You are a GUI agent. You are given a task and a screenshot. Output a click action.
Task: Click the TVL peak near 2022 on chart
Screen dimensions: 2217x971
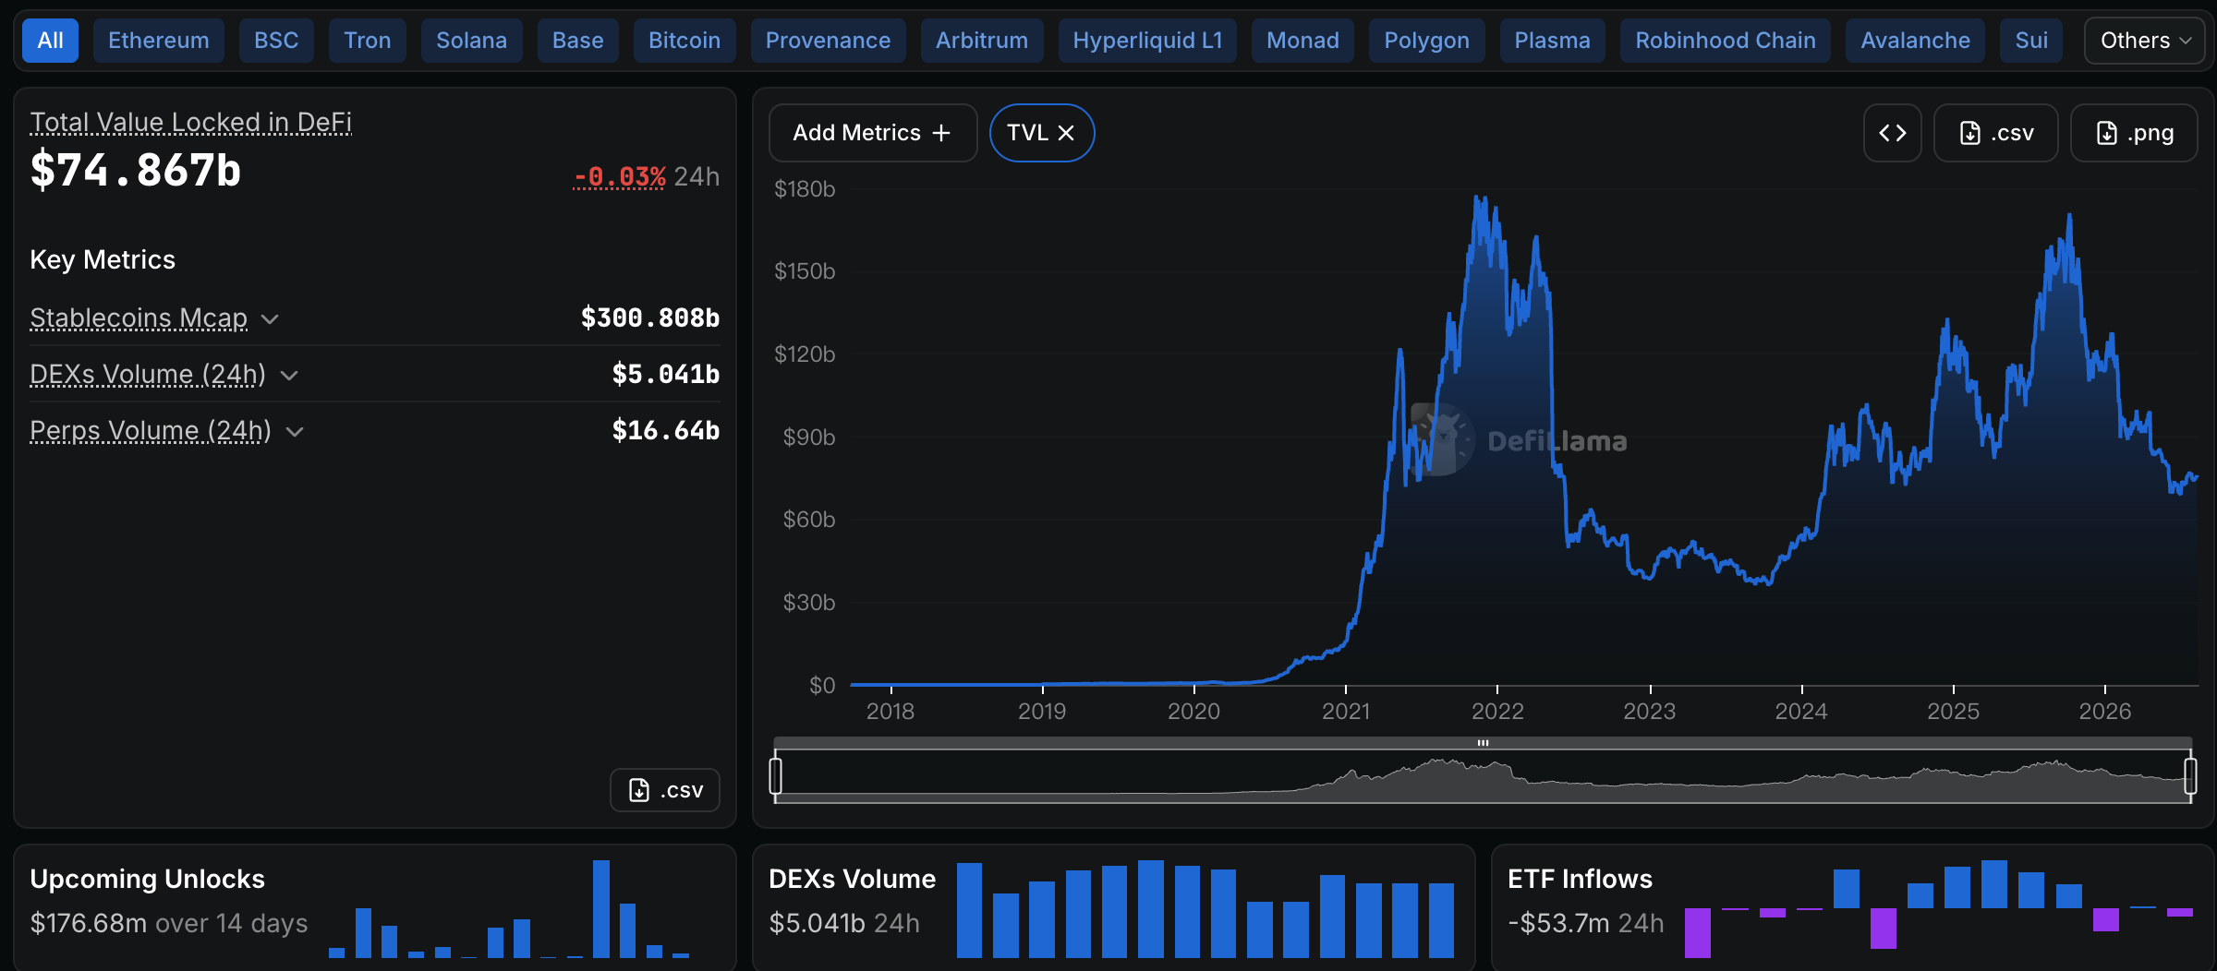(x=1480, y=198)
